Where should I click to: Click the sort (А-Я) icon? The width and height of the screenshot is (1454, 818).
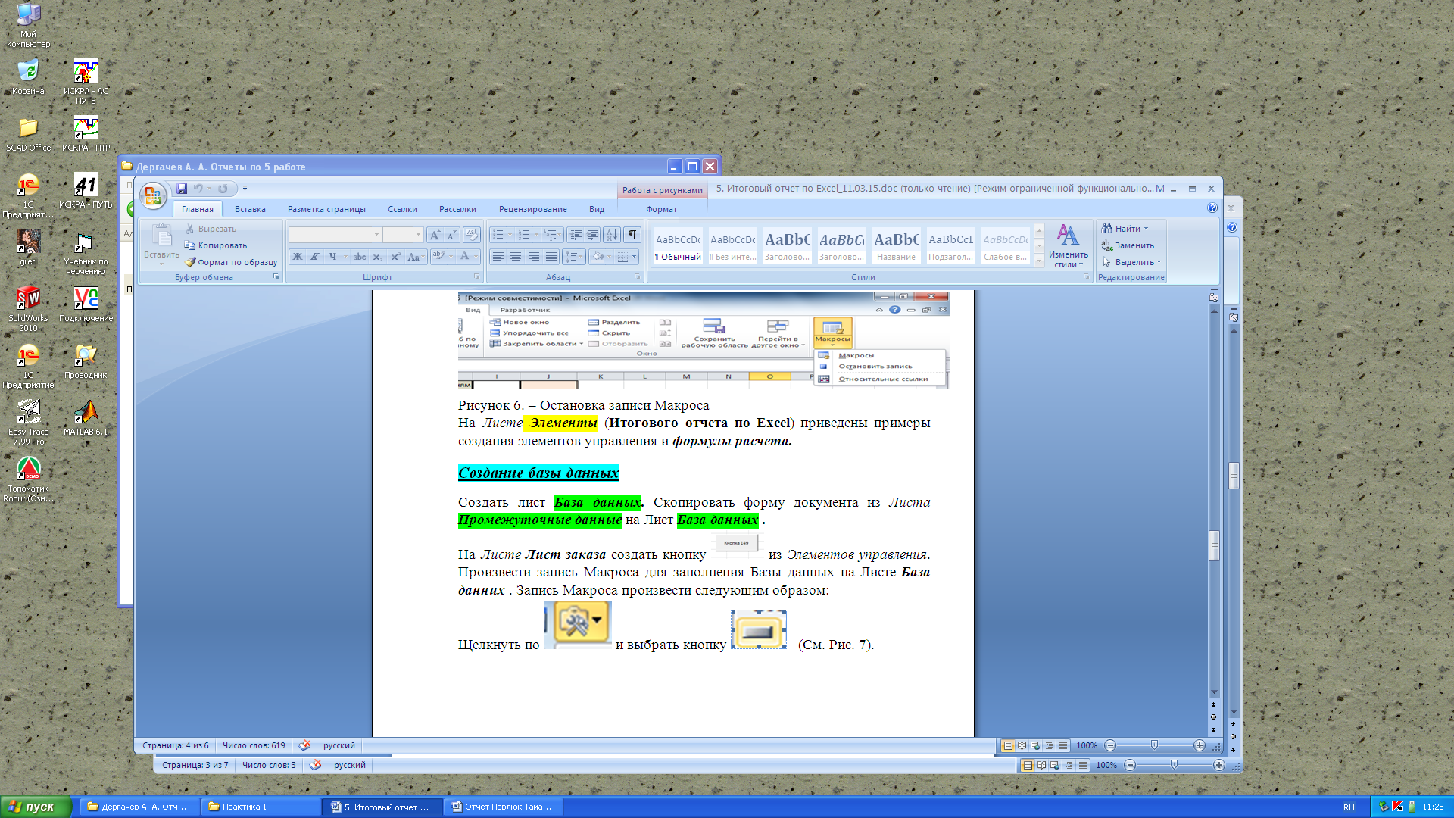612,235
